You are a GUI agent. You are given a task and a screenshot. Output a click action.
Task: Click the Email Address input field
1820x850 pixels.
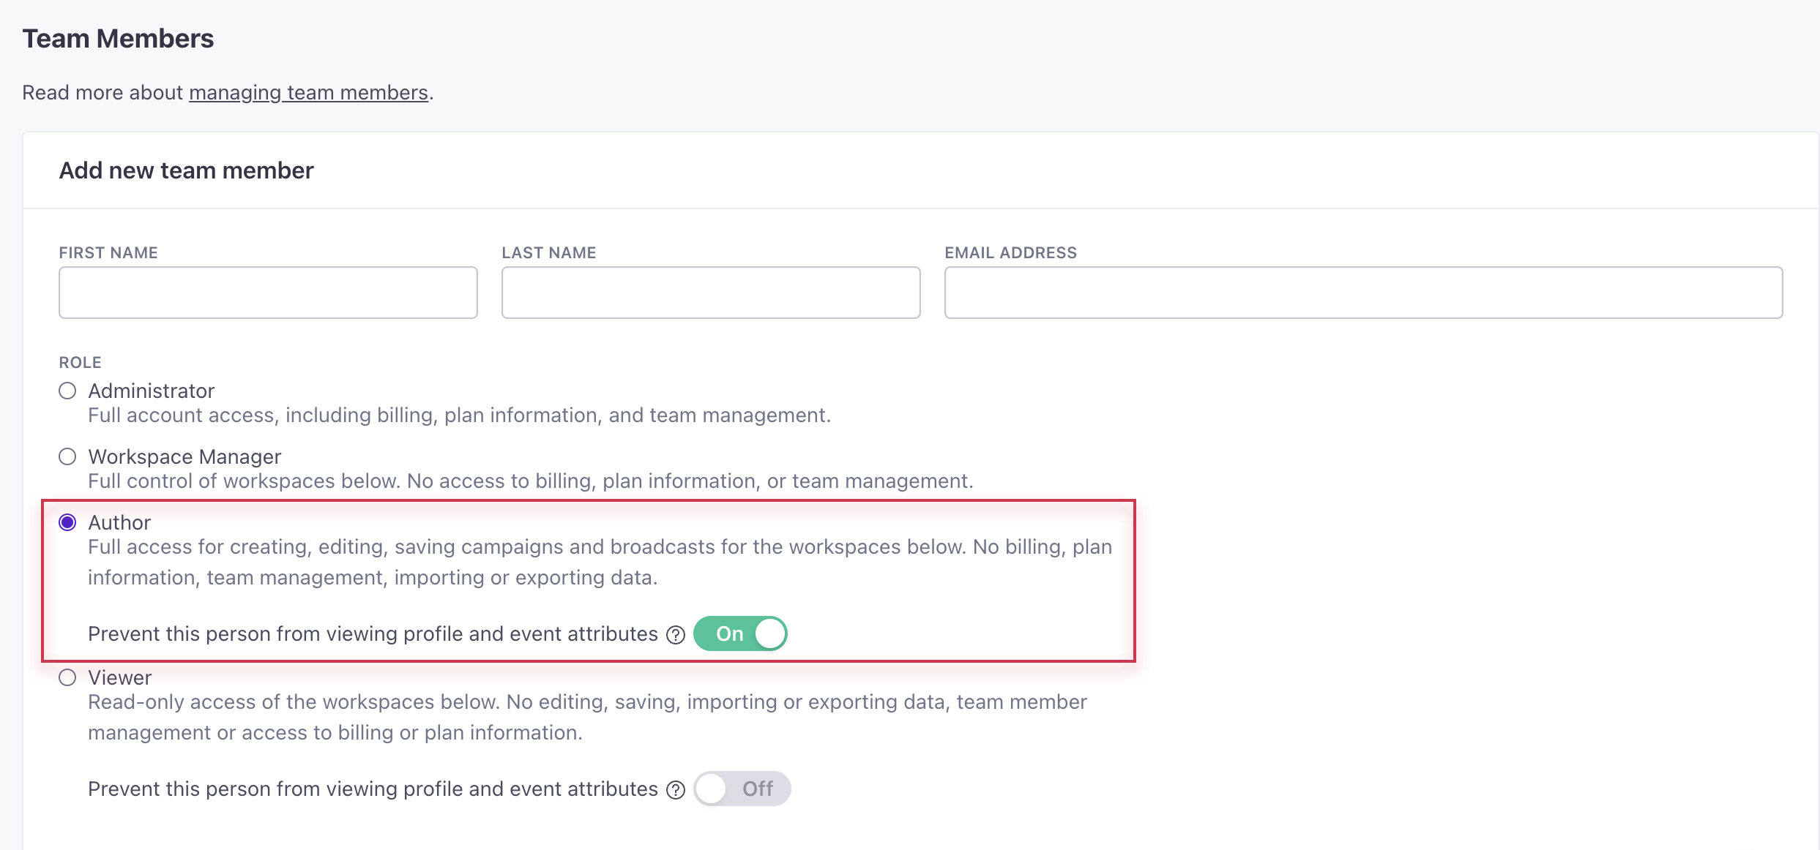[1363, 293]
